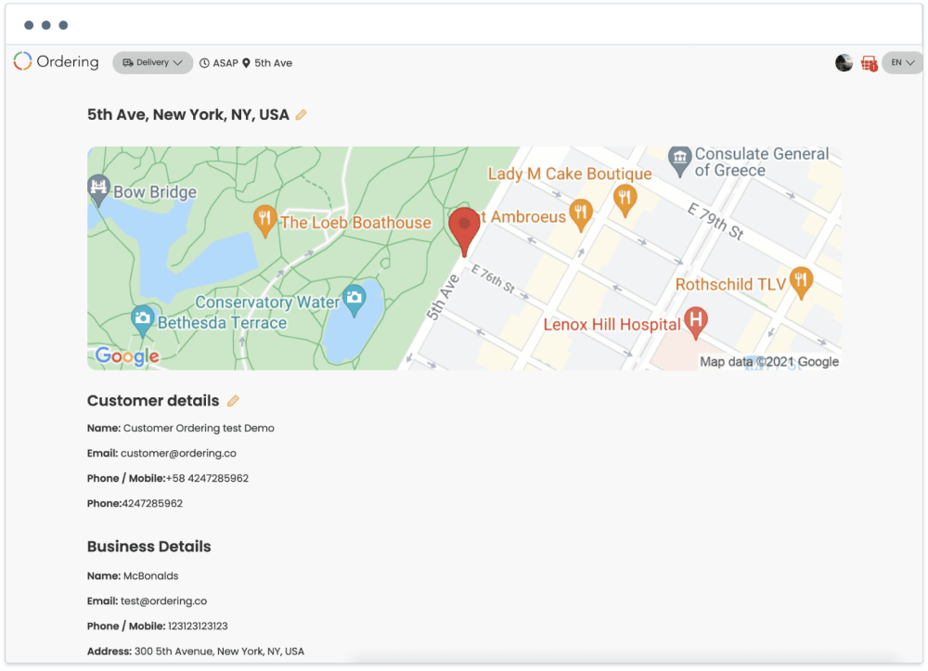Image resolution: width=928 pixels, height=671 pixels.
Task: Click the Sant Ambroeus restaurant marker
Action: (581, 214)
